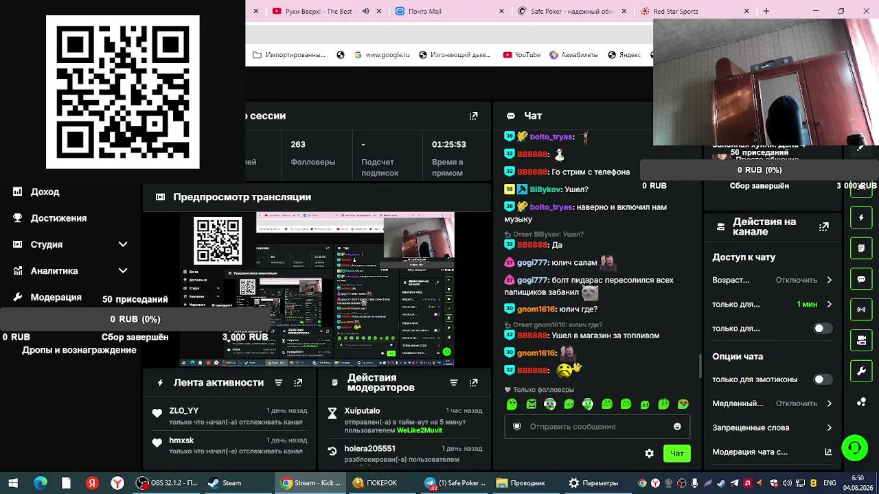Click the three-dots cluster sidebar icon

[861, 402]
